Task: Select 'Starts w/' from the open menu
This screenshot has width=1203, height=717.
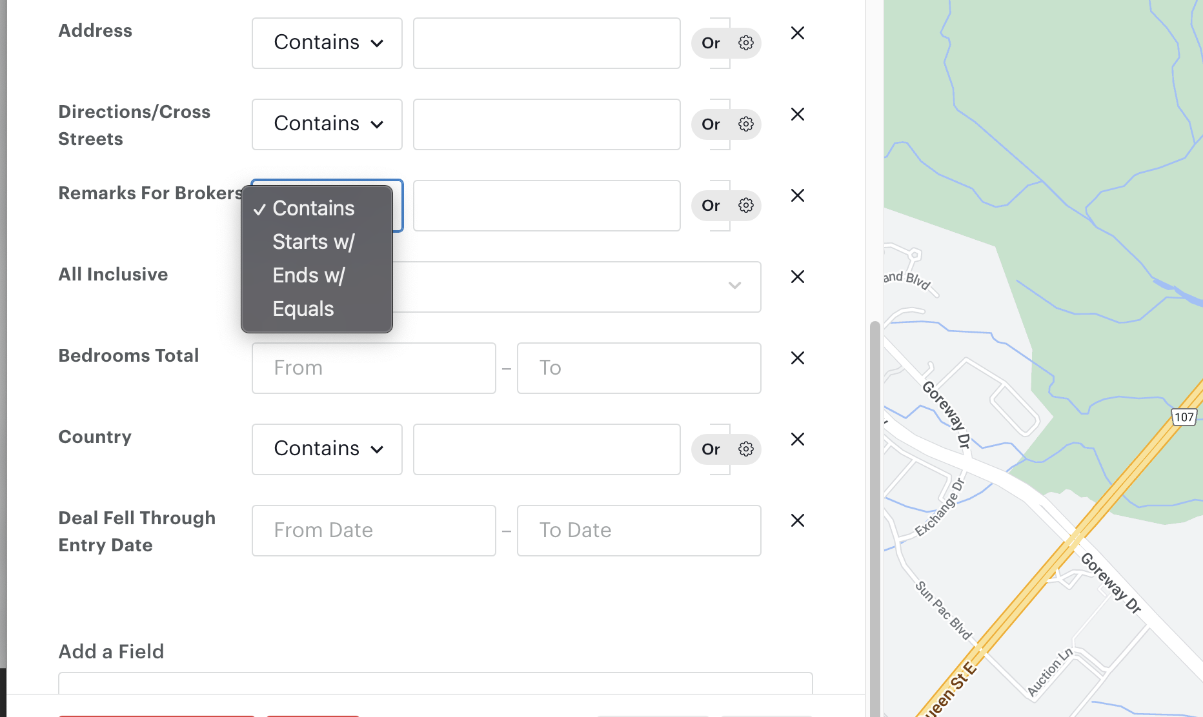Action: pos(314,242)
